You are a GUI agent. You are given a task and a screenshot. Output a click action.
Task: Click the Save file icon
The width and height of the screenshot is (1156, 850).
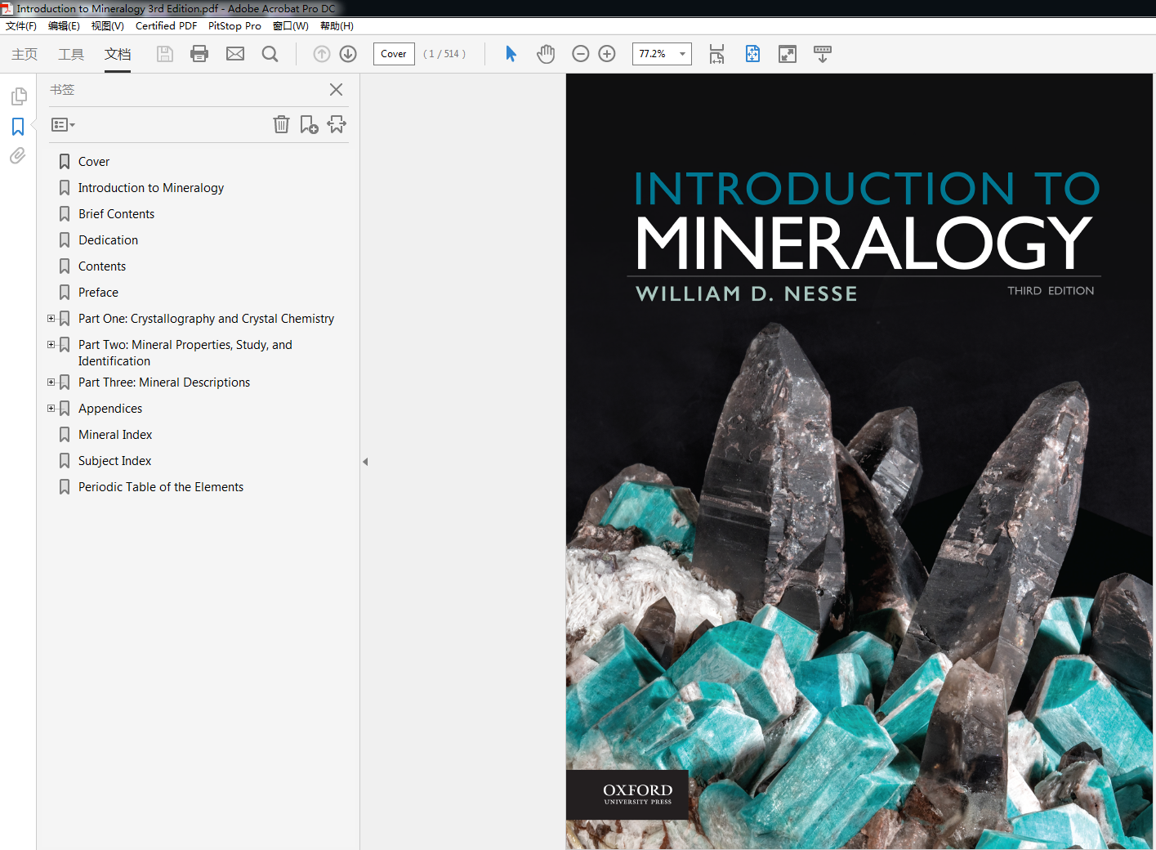(x=165, y=54)
